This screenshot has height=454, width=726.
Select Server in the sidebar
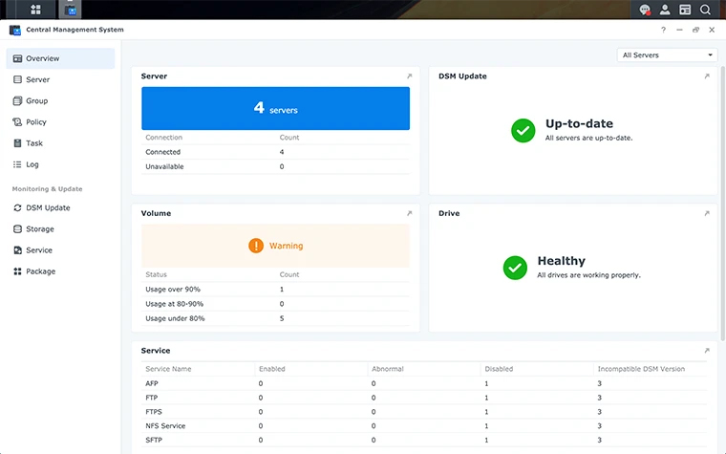pos(38,80)
